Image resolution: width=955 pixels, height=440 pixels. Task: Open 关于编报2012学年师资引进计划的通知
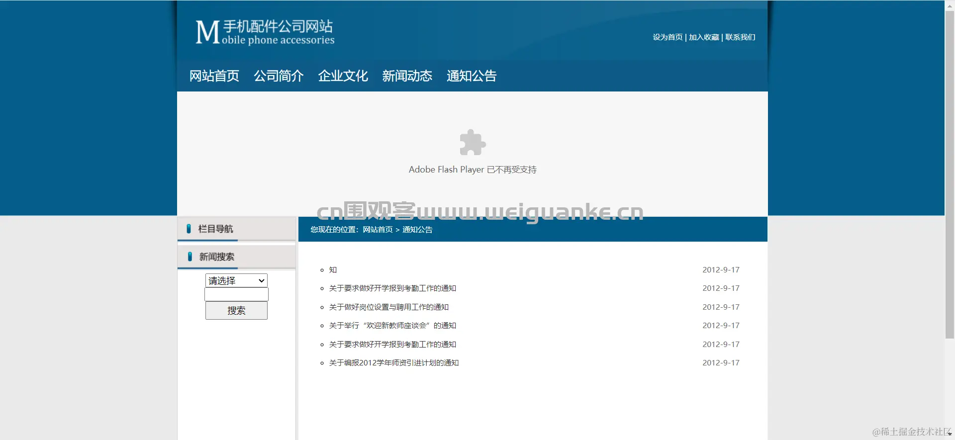click(x=393, y=363)
